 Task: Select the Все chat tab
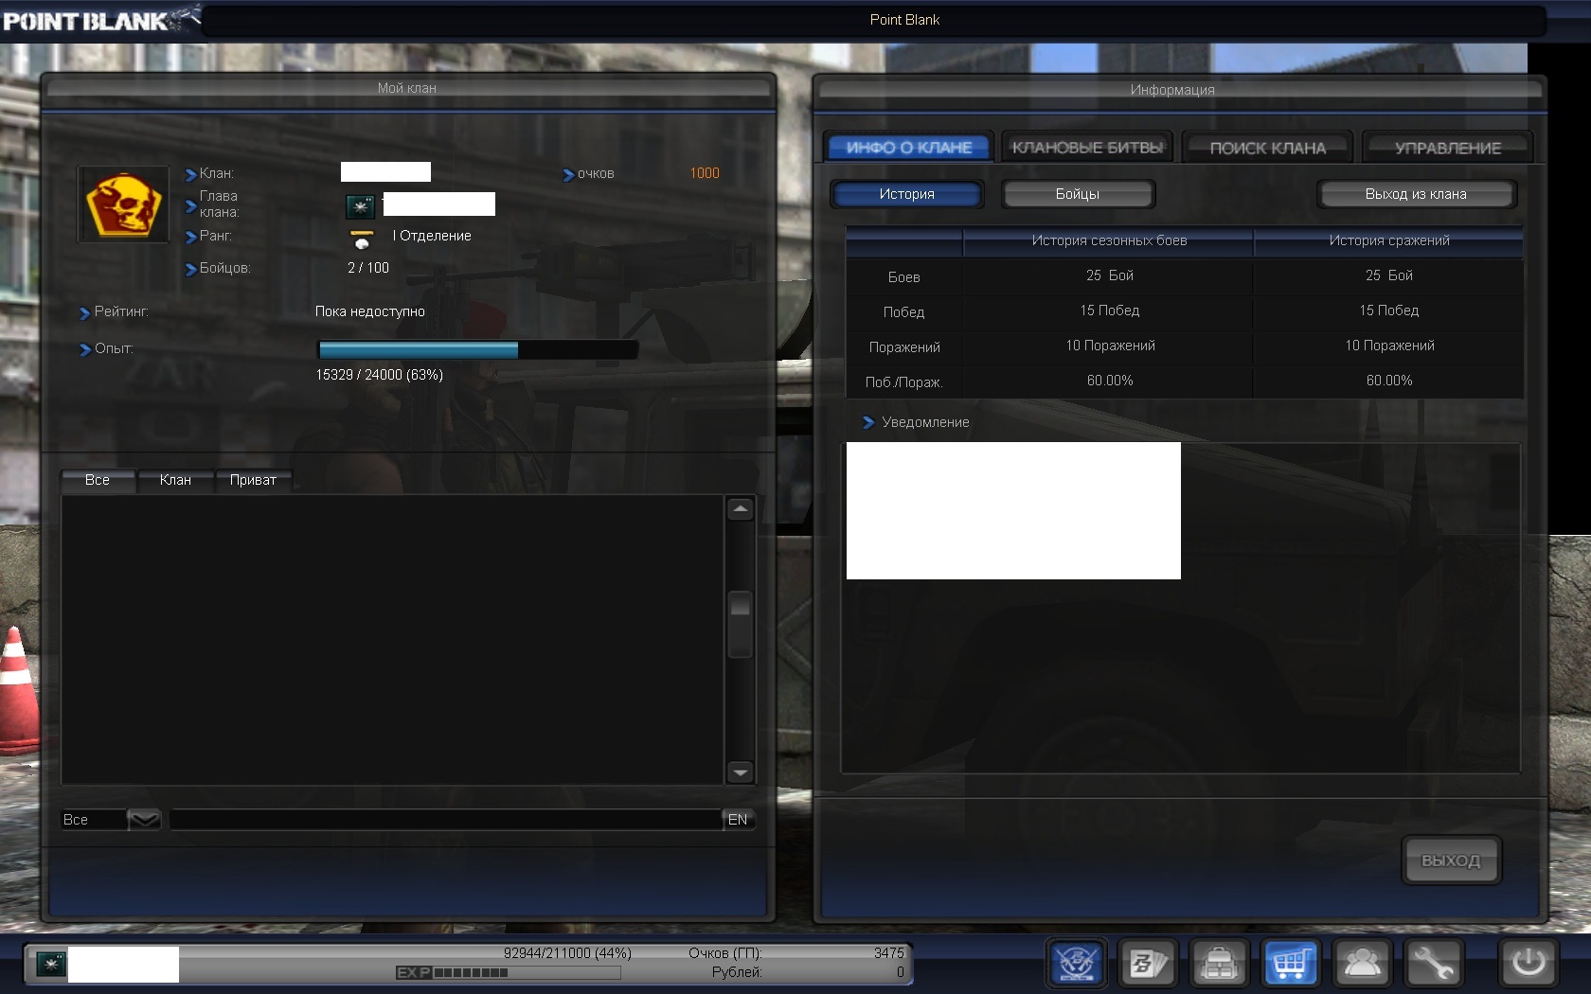(98, 480)
